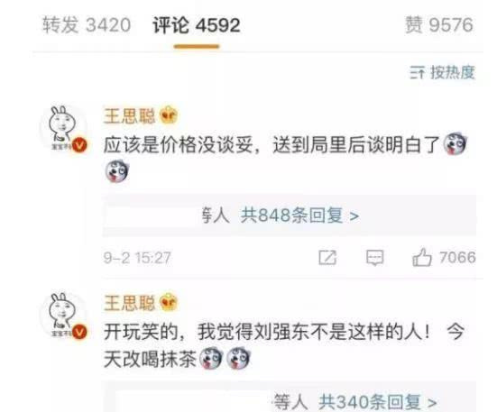Open the 转发 3420 reposts tab
This screenshot has width=497, height=412.
click(87, 25)
